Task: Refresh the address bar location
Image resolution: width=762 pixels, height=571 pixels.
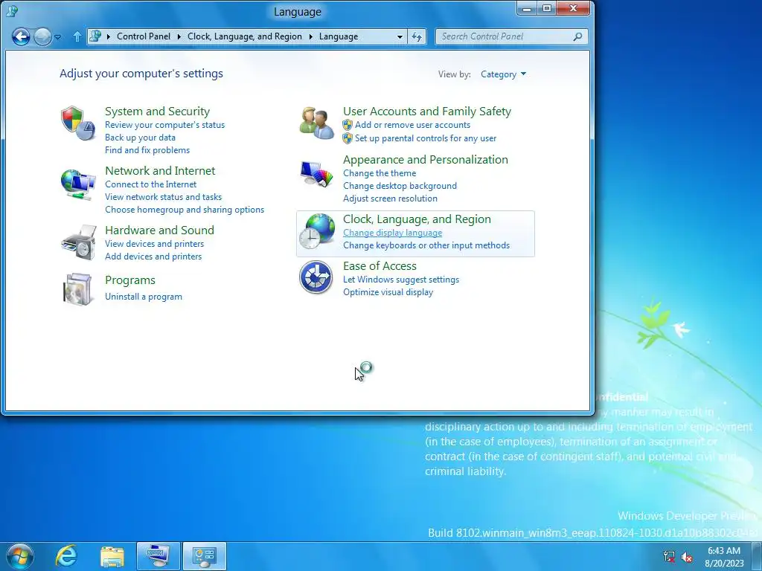Action: (x=417, y=36)
